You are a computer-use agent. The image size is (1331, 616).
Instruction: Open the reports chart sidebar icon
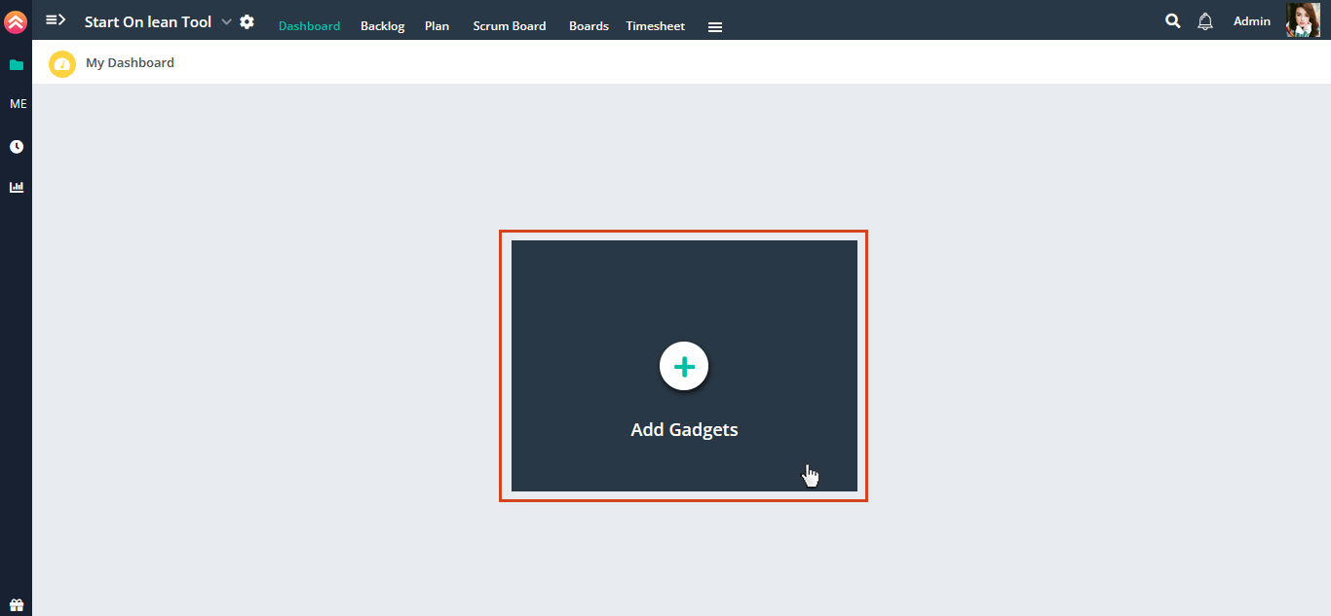17,187
